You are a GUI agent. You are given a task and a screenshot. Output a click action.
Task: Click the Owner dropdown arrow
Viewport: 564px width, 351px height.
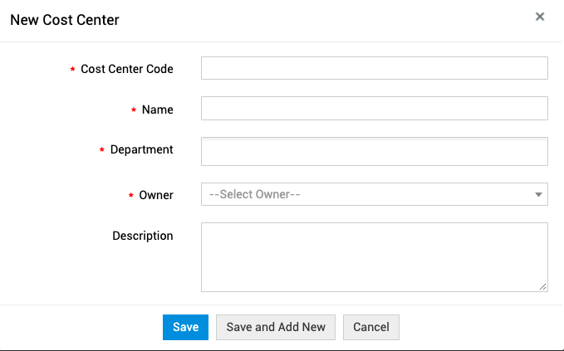point(538,195)
